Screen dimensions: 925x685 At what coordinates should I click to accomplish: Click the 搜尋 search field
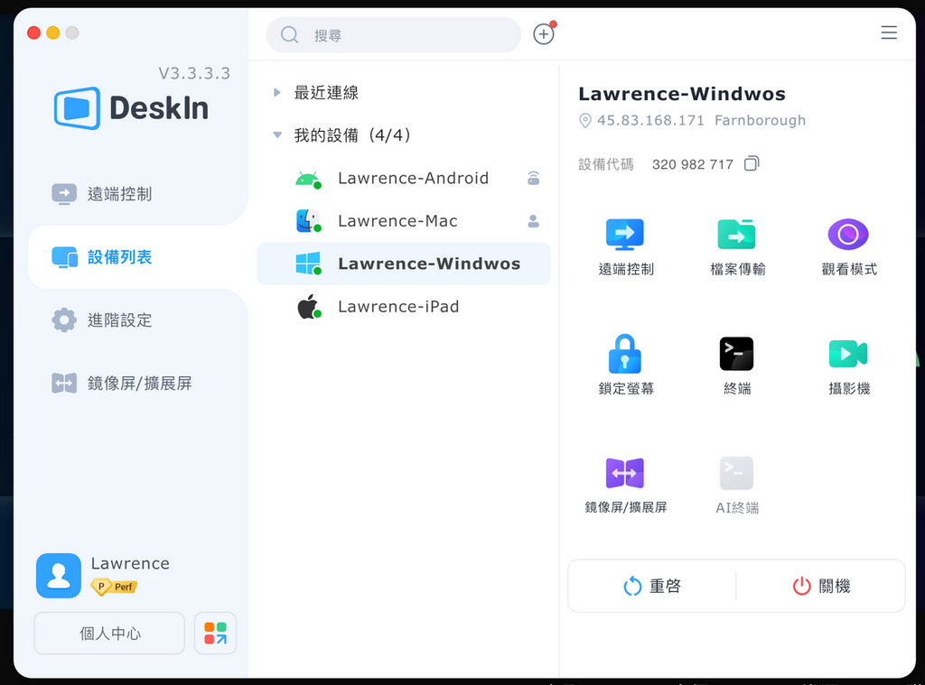(x=406, y=35)
